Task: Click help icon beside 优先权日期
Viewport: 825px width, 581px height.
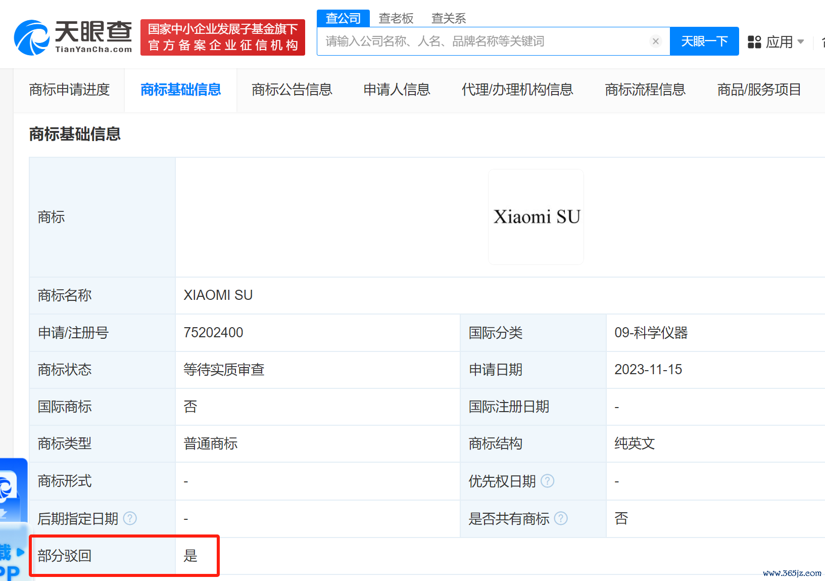Action: 547,481
